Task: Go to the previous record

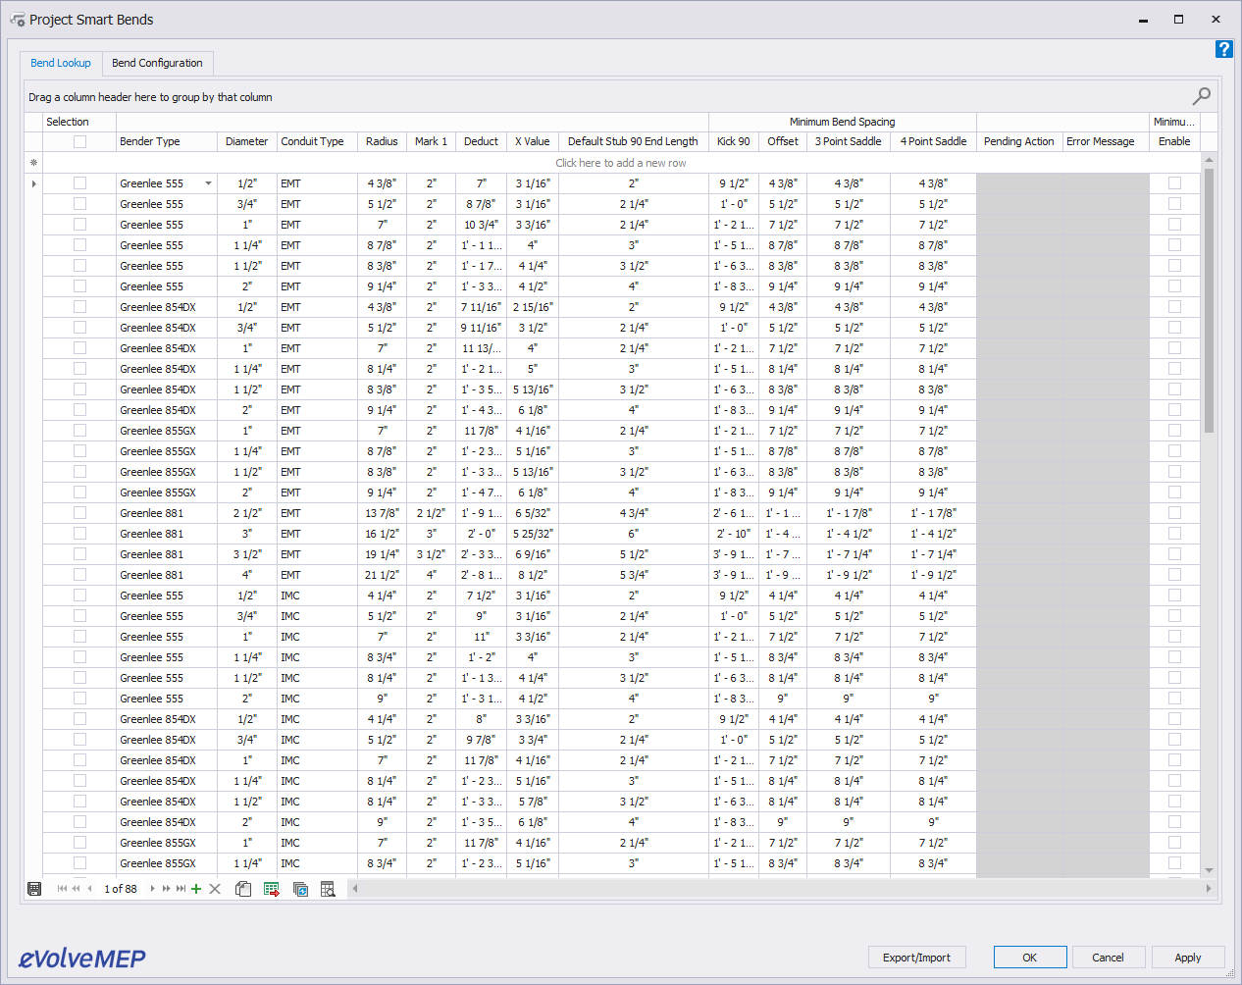Action: (x=89, y=889)
